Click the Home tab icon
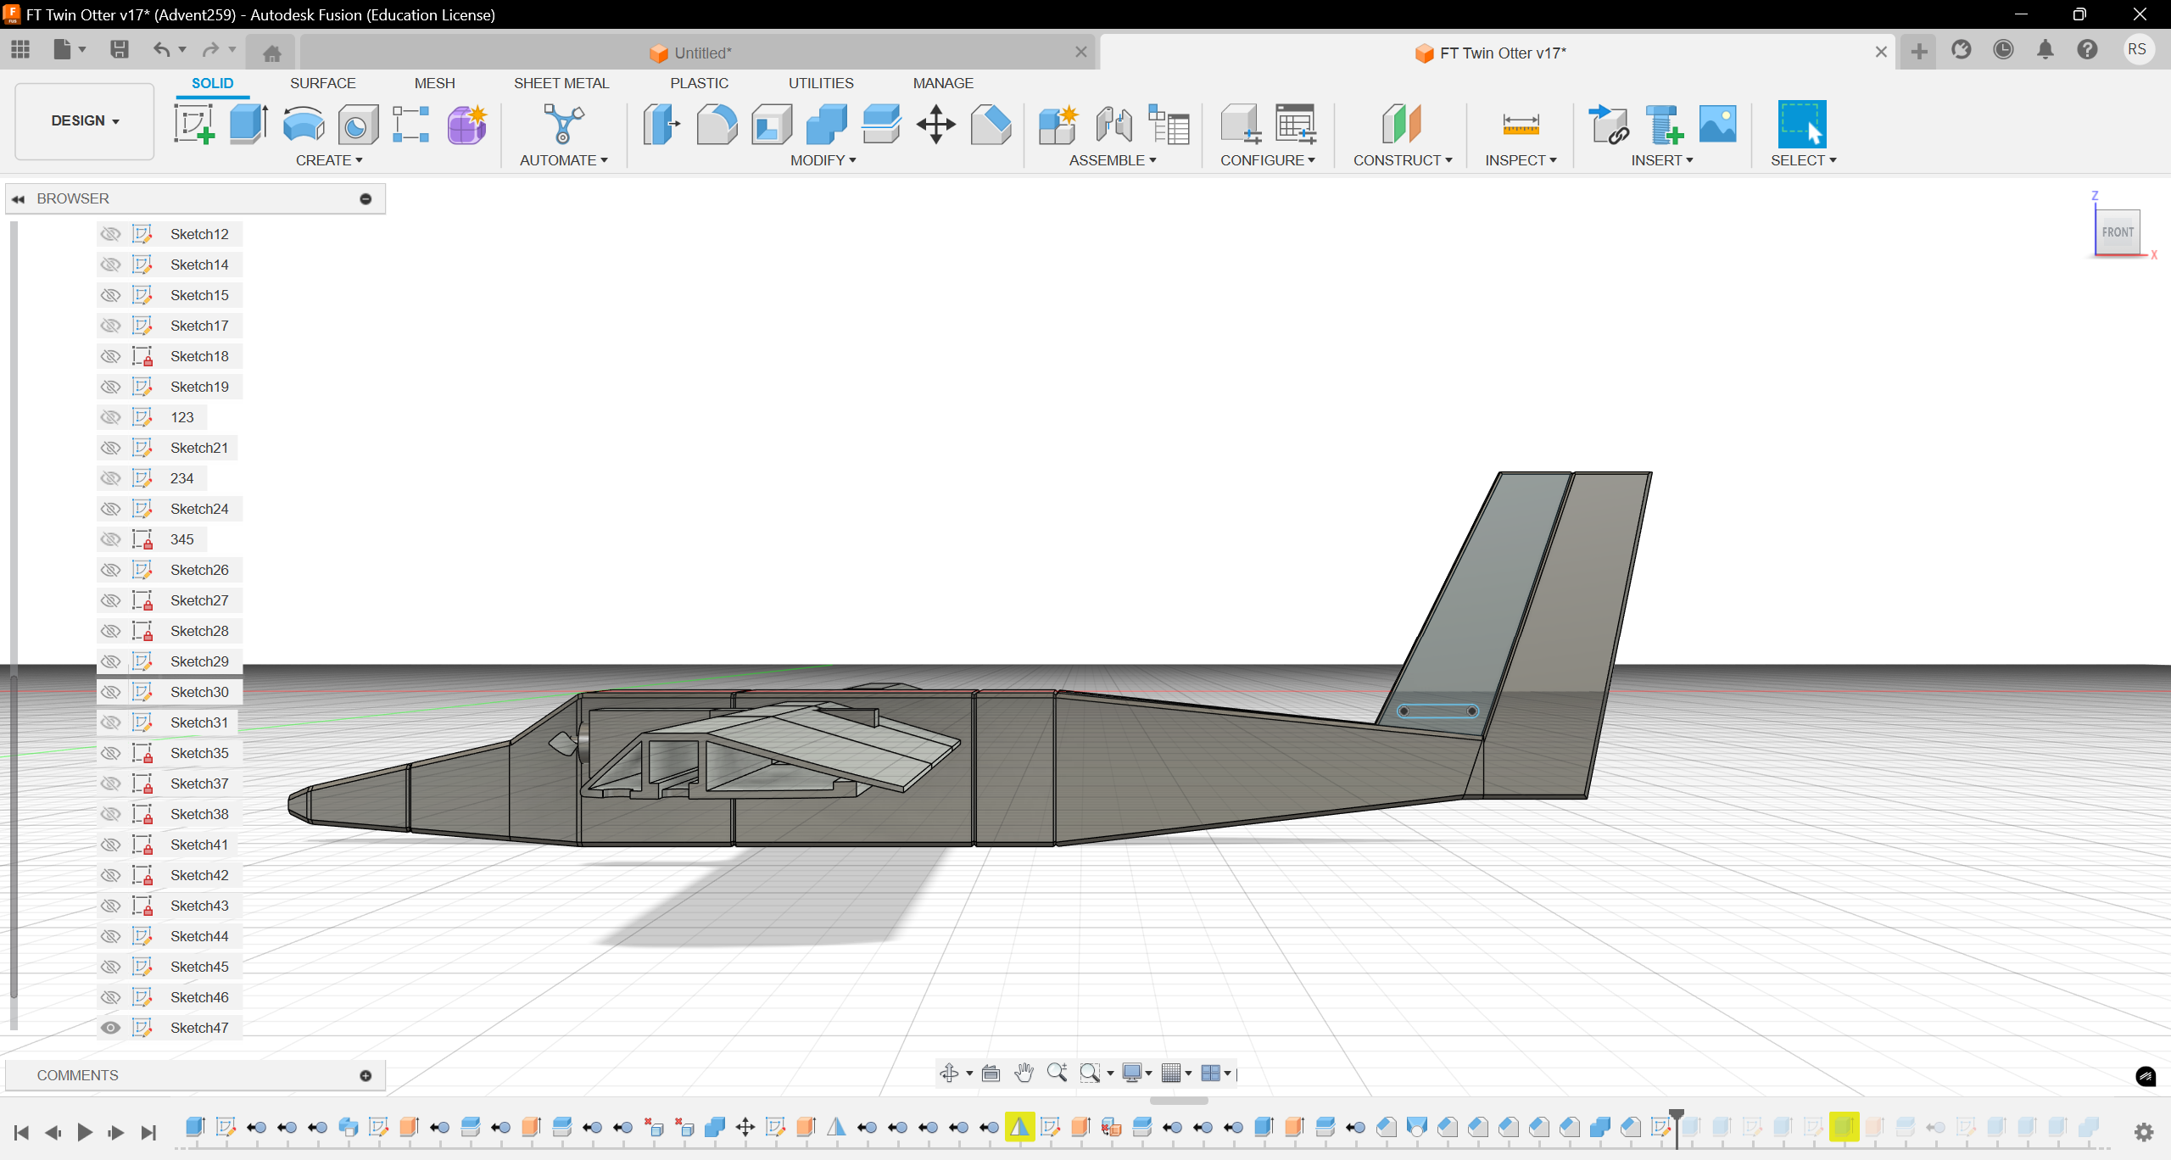 tap(271, 53)
